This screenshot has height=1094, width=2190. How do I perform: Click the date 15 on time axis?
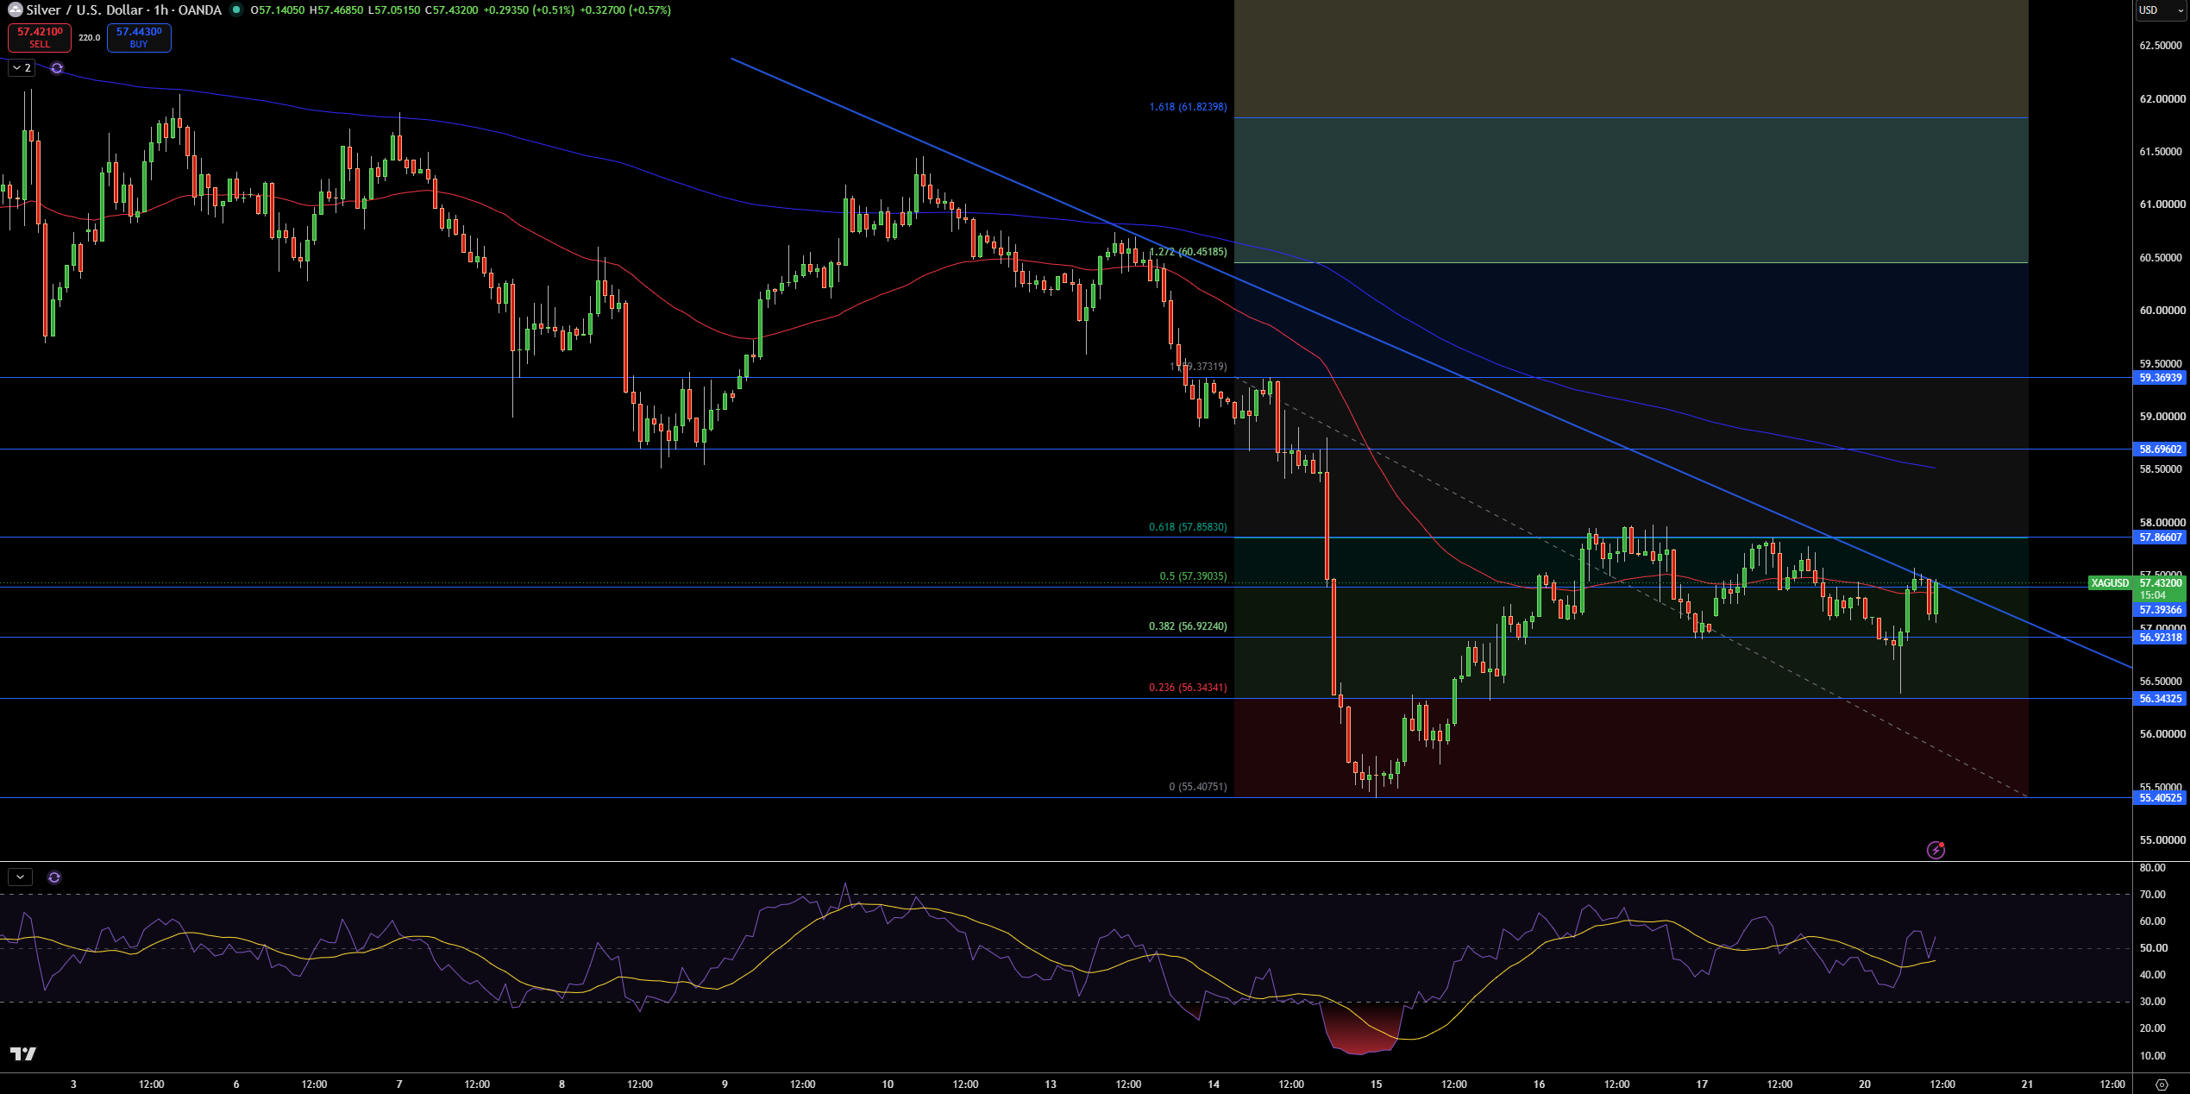(1376, 1085)
